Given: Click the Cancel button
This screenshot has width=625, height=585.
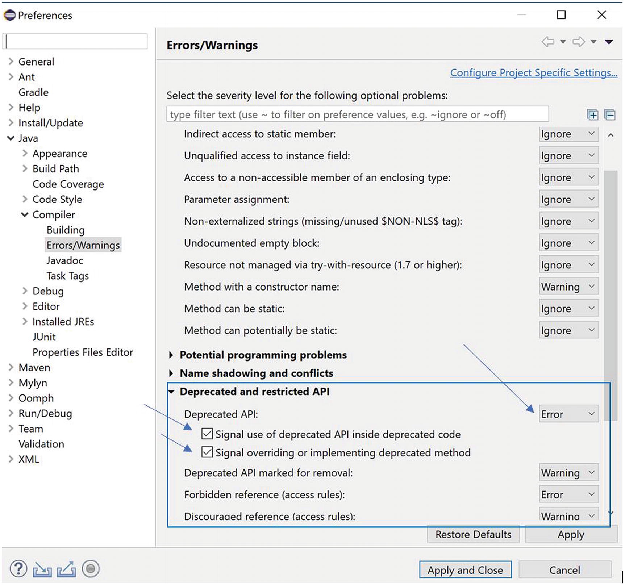Looking at the screenshot, I should tap(564, 570).
